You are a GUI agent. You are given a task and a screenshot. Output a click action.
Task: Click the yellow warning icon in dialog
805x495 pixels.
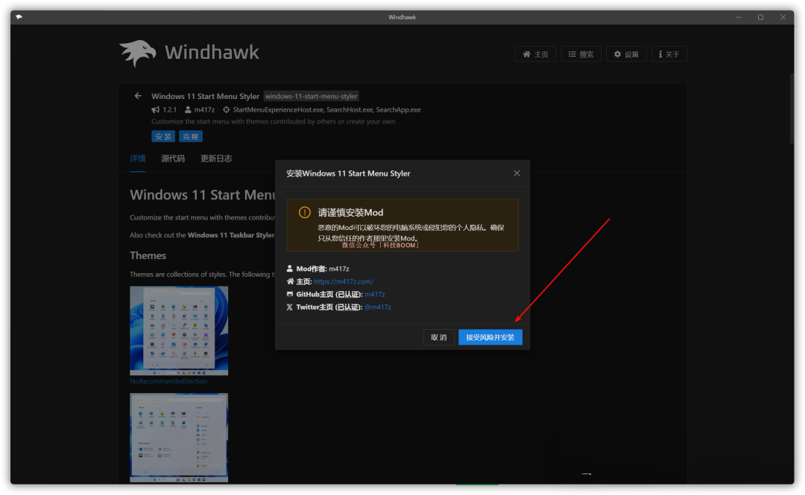[x=305, y=212]
